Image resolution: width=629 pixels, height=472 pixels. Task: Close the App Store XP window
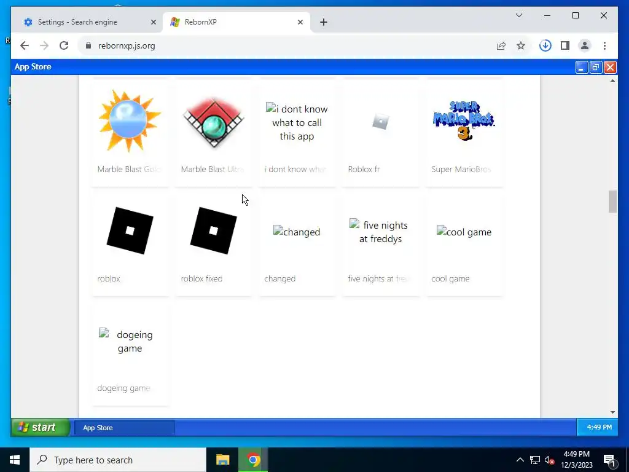[x=610, y=67]
